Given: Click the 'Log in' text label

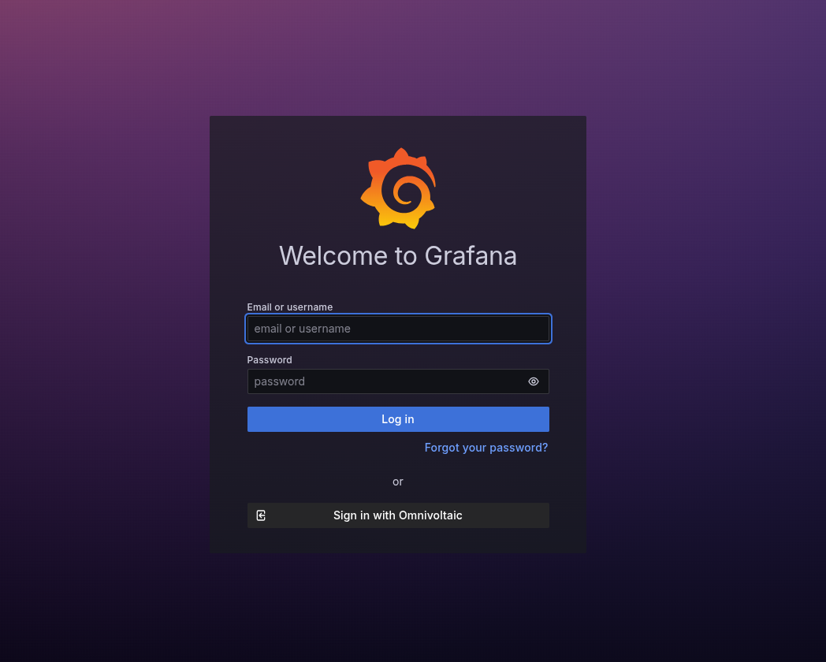Looking at the screenshot, I should 398,419.
